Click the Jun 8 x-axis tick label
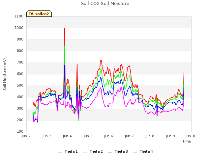Image resolution: width=211 pixels, height=158 pixels. (150, 136)
